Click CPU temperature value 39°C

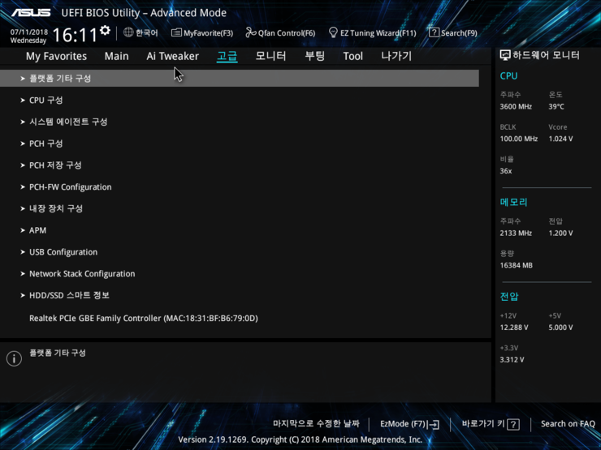(556, 107)
